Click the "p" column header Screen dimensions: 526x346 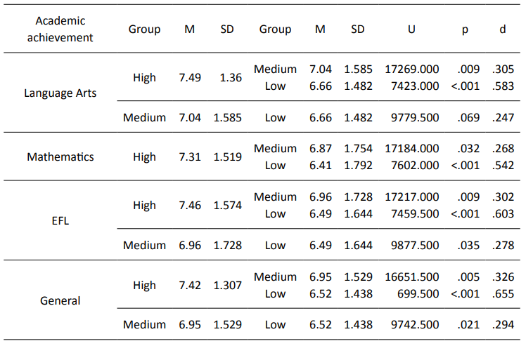[x=464, y=29]
